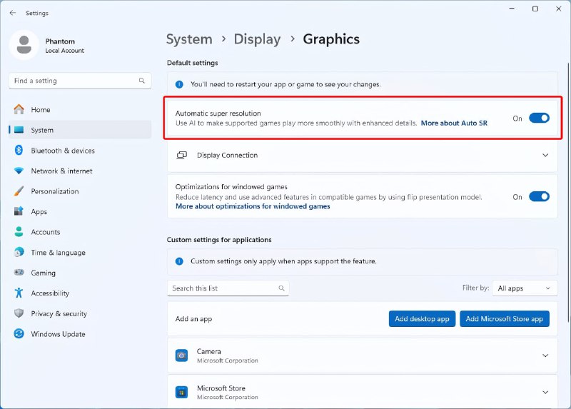Click the Time & language globe clock icon
The height and width of the screenshot is (409, 571).
(x=19, y=252)
